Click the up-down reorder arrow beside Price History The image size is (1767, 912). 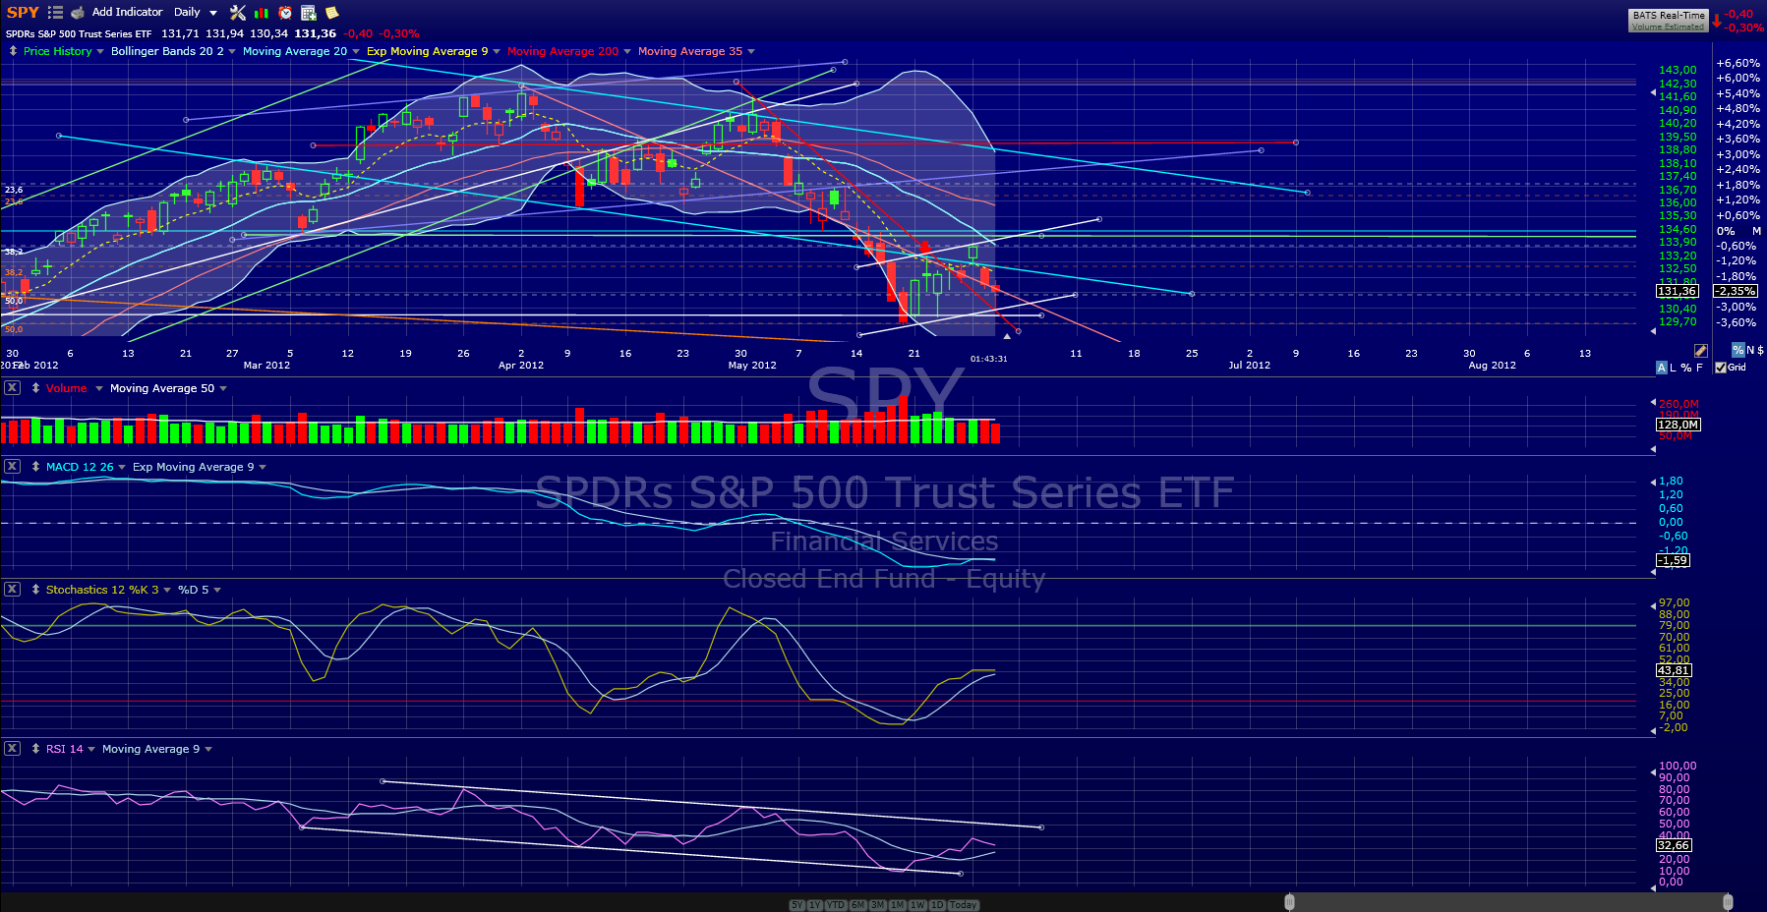[13, 51]
